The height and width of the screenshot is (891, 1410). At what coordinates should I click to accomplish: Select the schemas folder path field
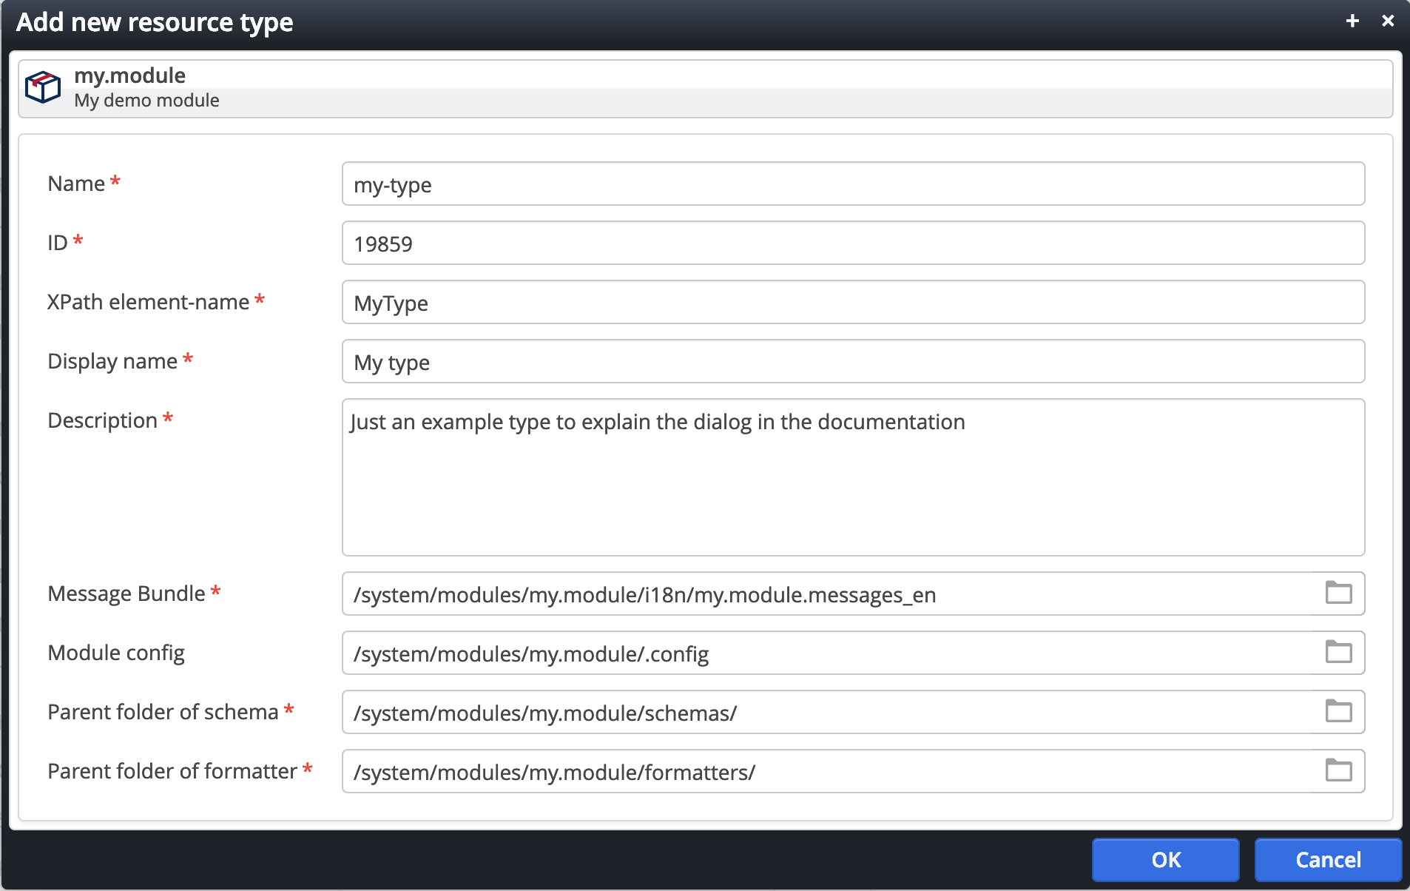tap(827, 712)
